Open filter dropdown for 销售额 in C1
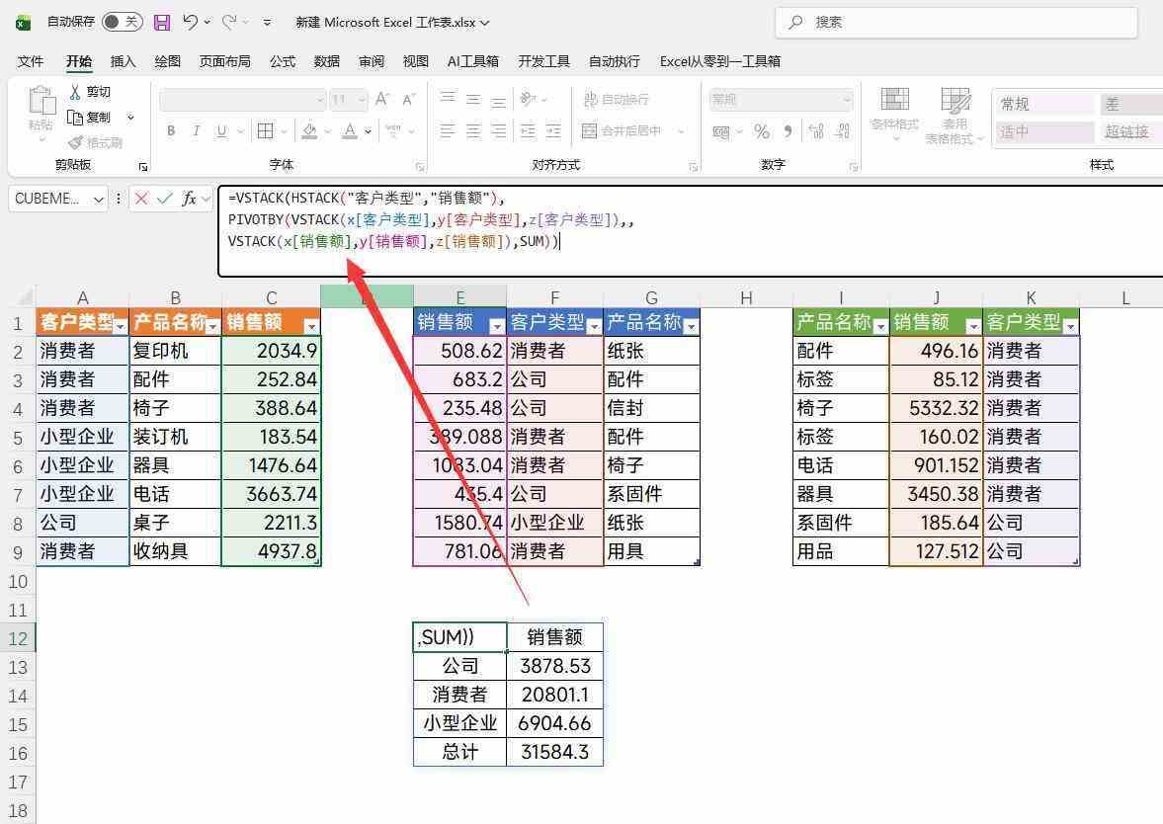This screenshot has width=1163, height=824. 311,326
